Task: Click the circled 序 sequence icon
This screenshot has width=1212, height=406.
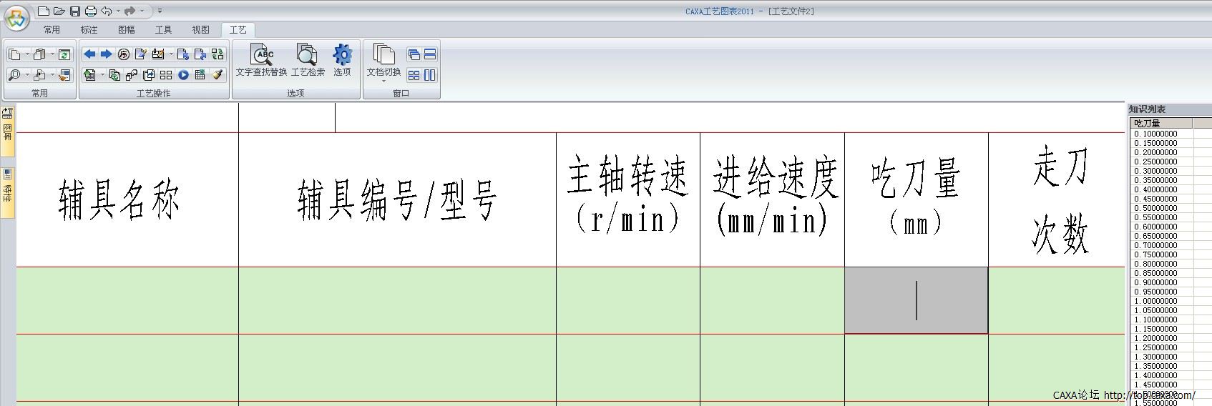Action: click(123, 54)
